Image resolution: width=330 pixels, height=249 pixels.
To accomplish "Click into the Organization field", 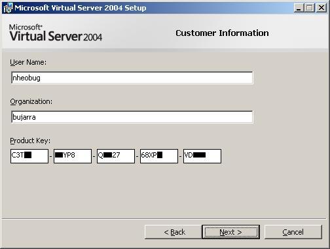I will click(x=132, y=117).
